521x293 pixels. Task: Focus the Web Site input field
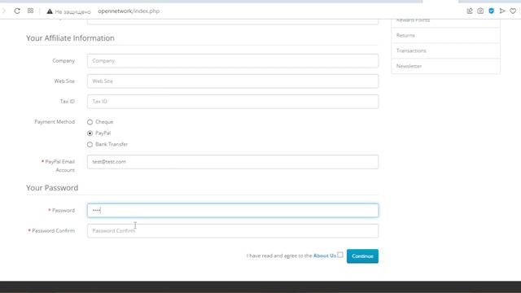point(233,81)
